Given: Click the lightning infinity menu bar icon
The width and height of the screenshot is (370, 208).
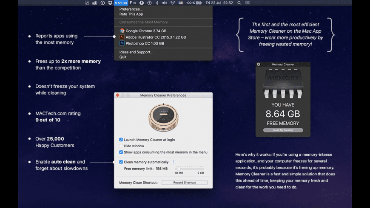Looking at the screenshot, I should [x=133, y=3].
